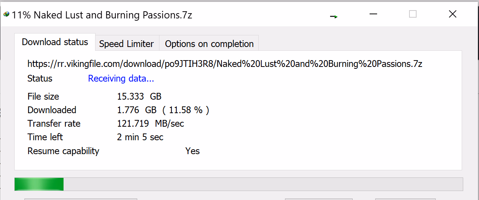Image resolution: width=479 pixels, height=200 pixels.
Task: Click the "Resume capability" label
Action: (63, 151)
